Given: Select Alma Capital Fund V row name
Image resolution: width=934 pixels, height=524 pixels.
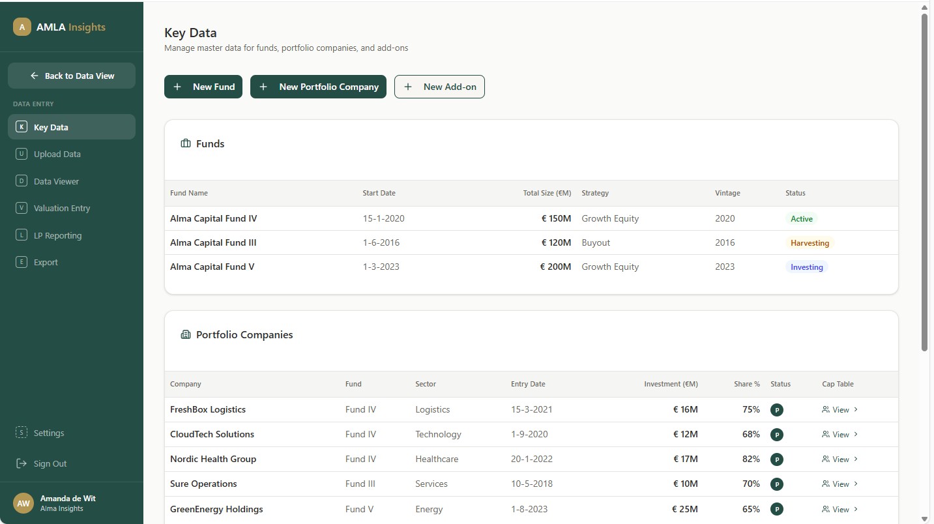Looking at the screenshot, I should tap(212, 267).
